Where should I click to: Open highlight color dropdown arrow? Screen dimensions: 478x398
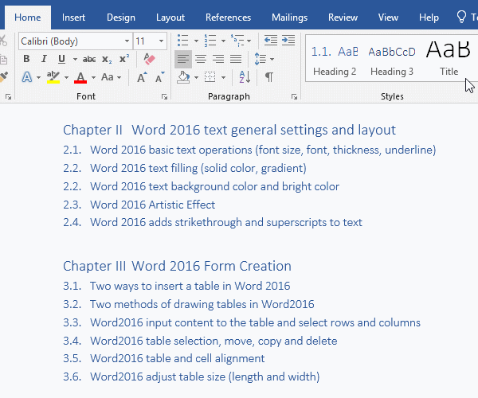pos(66,77)
